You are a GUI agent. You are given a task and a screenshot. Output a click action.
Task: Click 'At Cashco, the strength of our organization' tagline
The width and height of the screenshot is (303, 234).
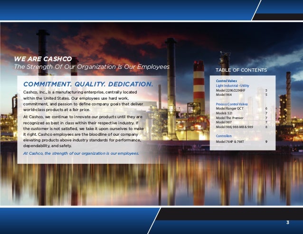pyautogui.click(x=81, y=153)
